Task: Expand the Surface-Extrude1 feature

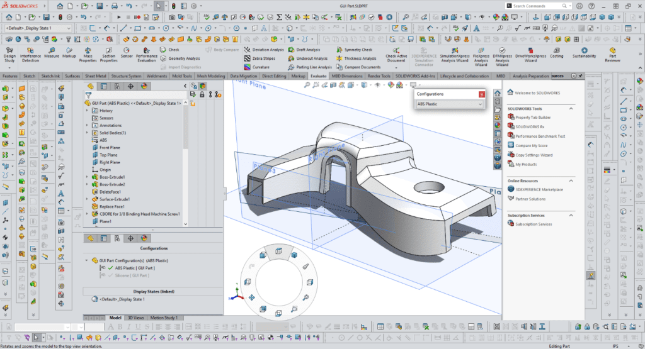Action: [87, 199]
